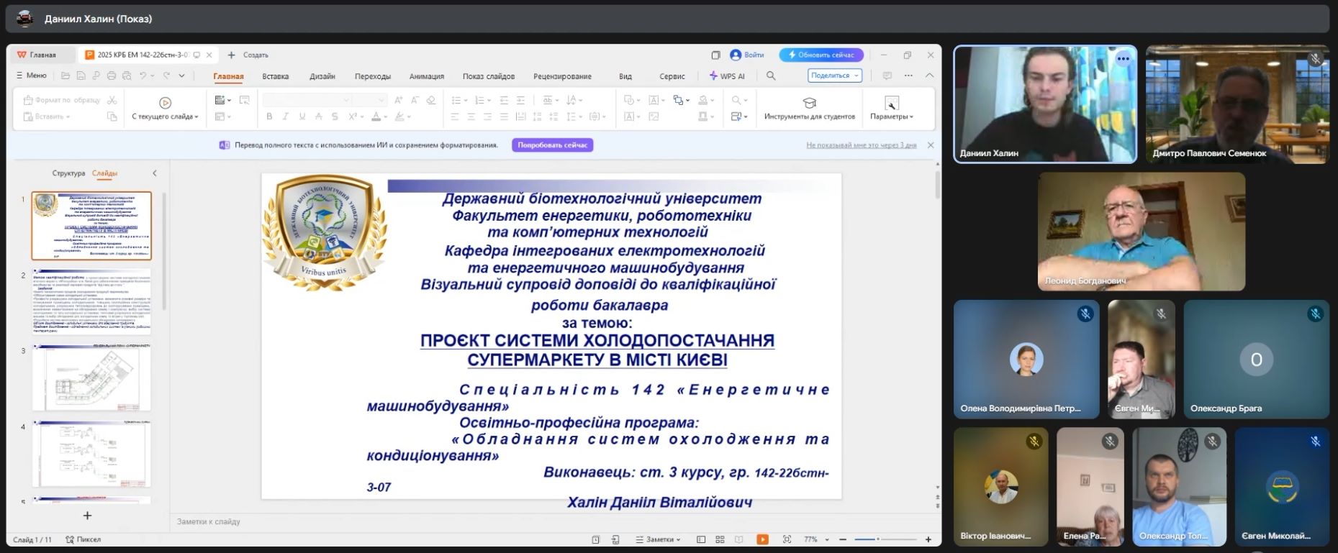The width and height of the screenshot is (1338, 553).
Task: Click the Print preview icon
Action: pyautogui.click(x=127, y=76)
